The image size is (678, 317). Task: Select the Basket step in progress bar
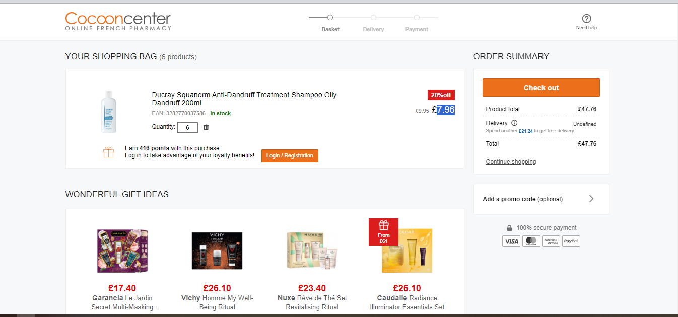pyautogui.click(x=330, y=23)
